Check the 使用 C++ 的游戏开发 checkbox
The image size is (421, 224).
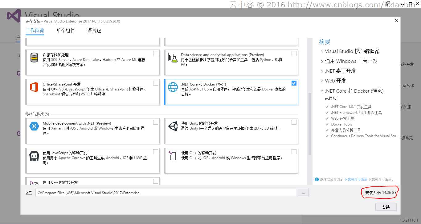coord(156,181)
